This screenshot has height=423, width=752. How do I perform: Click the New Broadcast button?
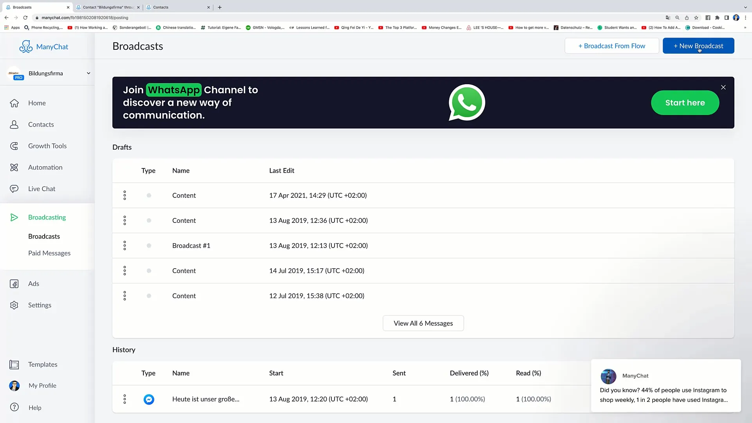(x=698, y=46)
